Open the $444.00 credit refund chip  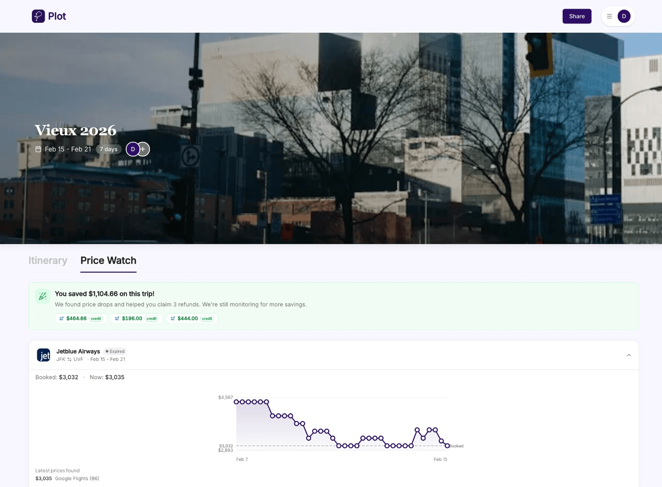(192, 319)
